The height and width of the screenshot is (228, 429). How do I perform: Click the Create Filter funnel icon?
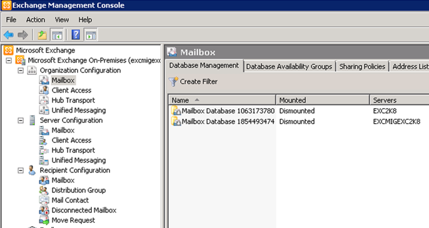click(x=173, y=82)
